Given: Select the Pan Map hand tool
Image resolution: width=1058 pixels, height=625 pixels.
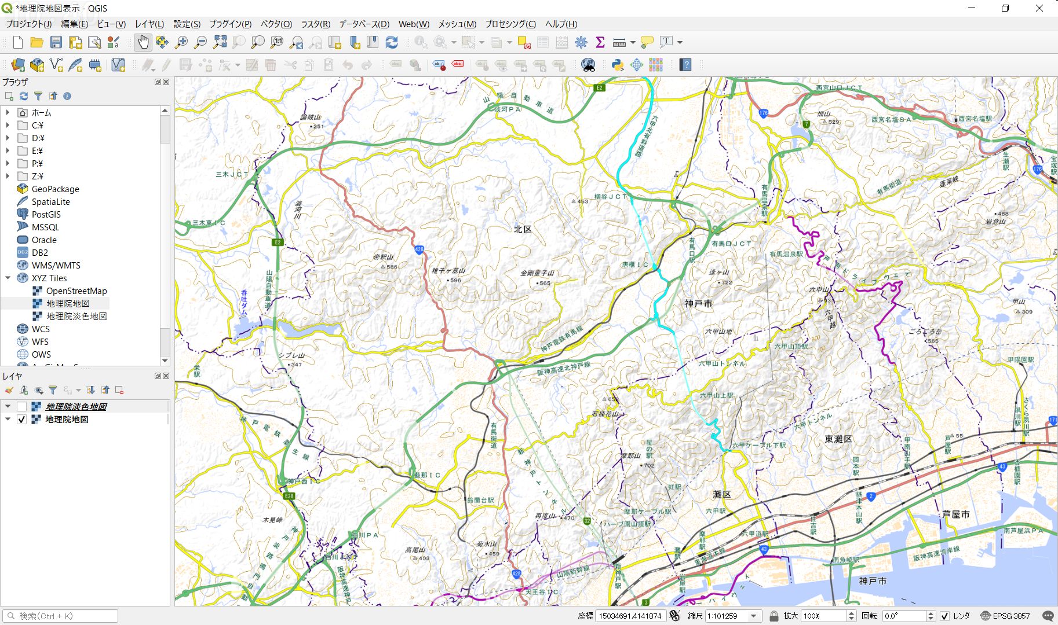Looking at the screenshot, I should click(x=143, y=42).
